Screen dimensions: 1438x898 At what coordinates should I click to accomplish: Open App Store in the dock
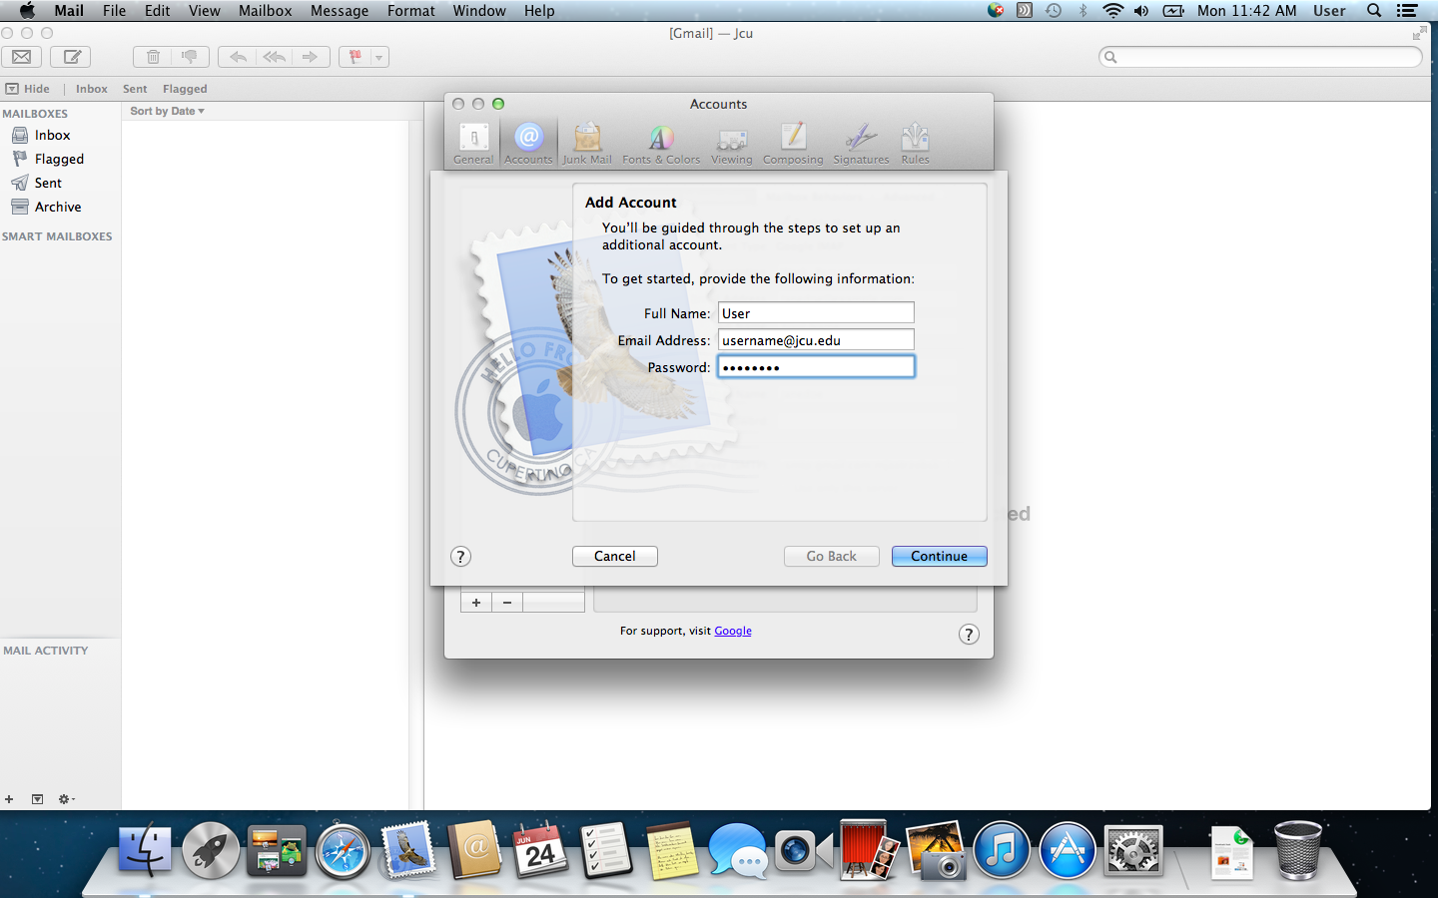click(1068, 851)
